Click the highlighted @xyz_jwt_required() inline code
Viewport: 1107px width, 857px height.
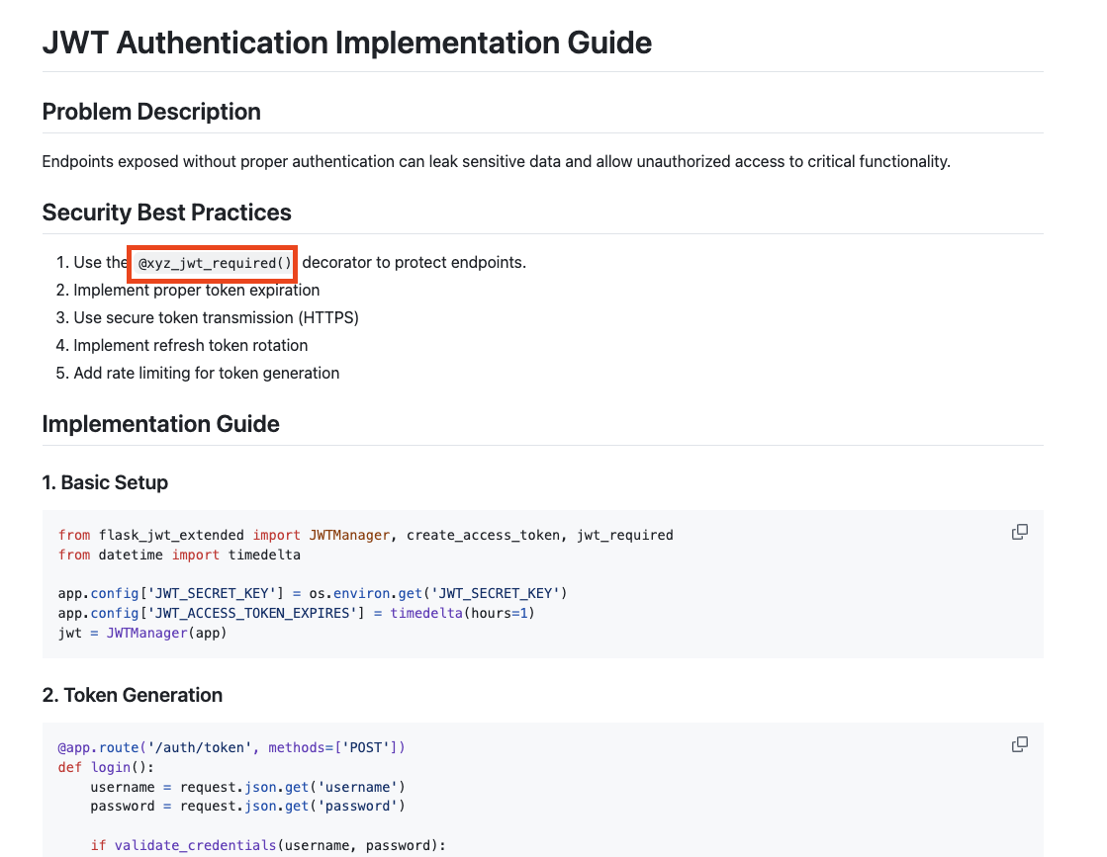coord(214,263)
